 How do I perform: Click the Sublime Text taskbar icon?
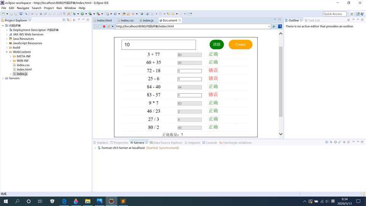click(x=123, y=201)
